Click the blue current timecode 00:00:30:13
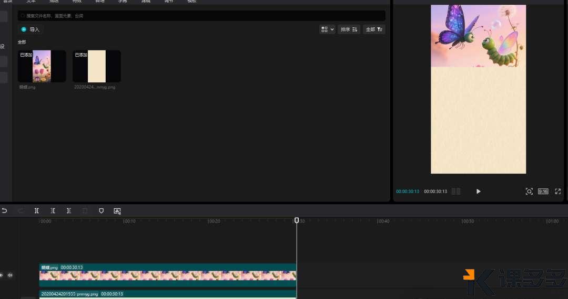568x299 pixels. pyautogui.click(x=408, y=191)
